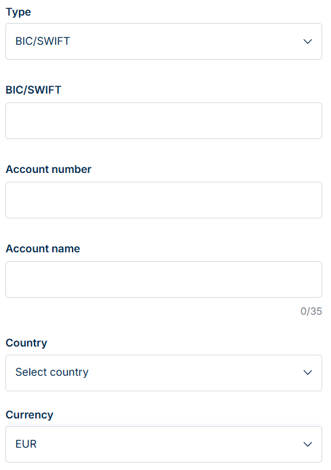Open the Country dropdown

coord(163,373)
